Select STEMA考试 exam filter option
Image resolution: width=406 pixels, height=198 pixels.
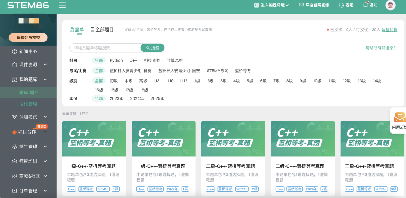pos(217,71)
